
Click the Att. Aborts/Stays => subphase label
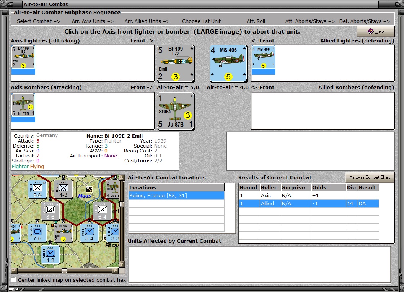click(310, 21)
